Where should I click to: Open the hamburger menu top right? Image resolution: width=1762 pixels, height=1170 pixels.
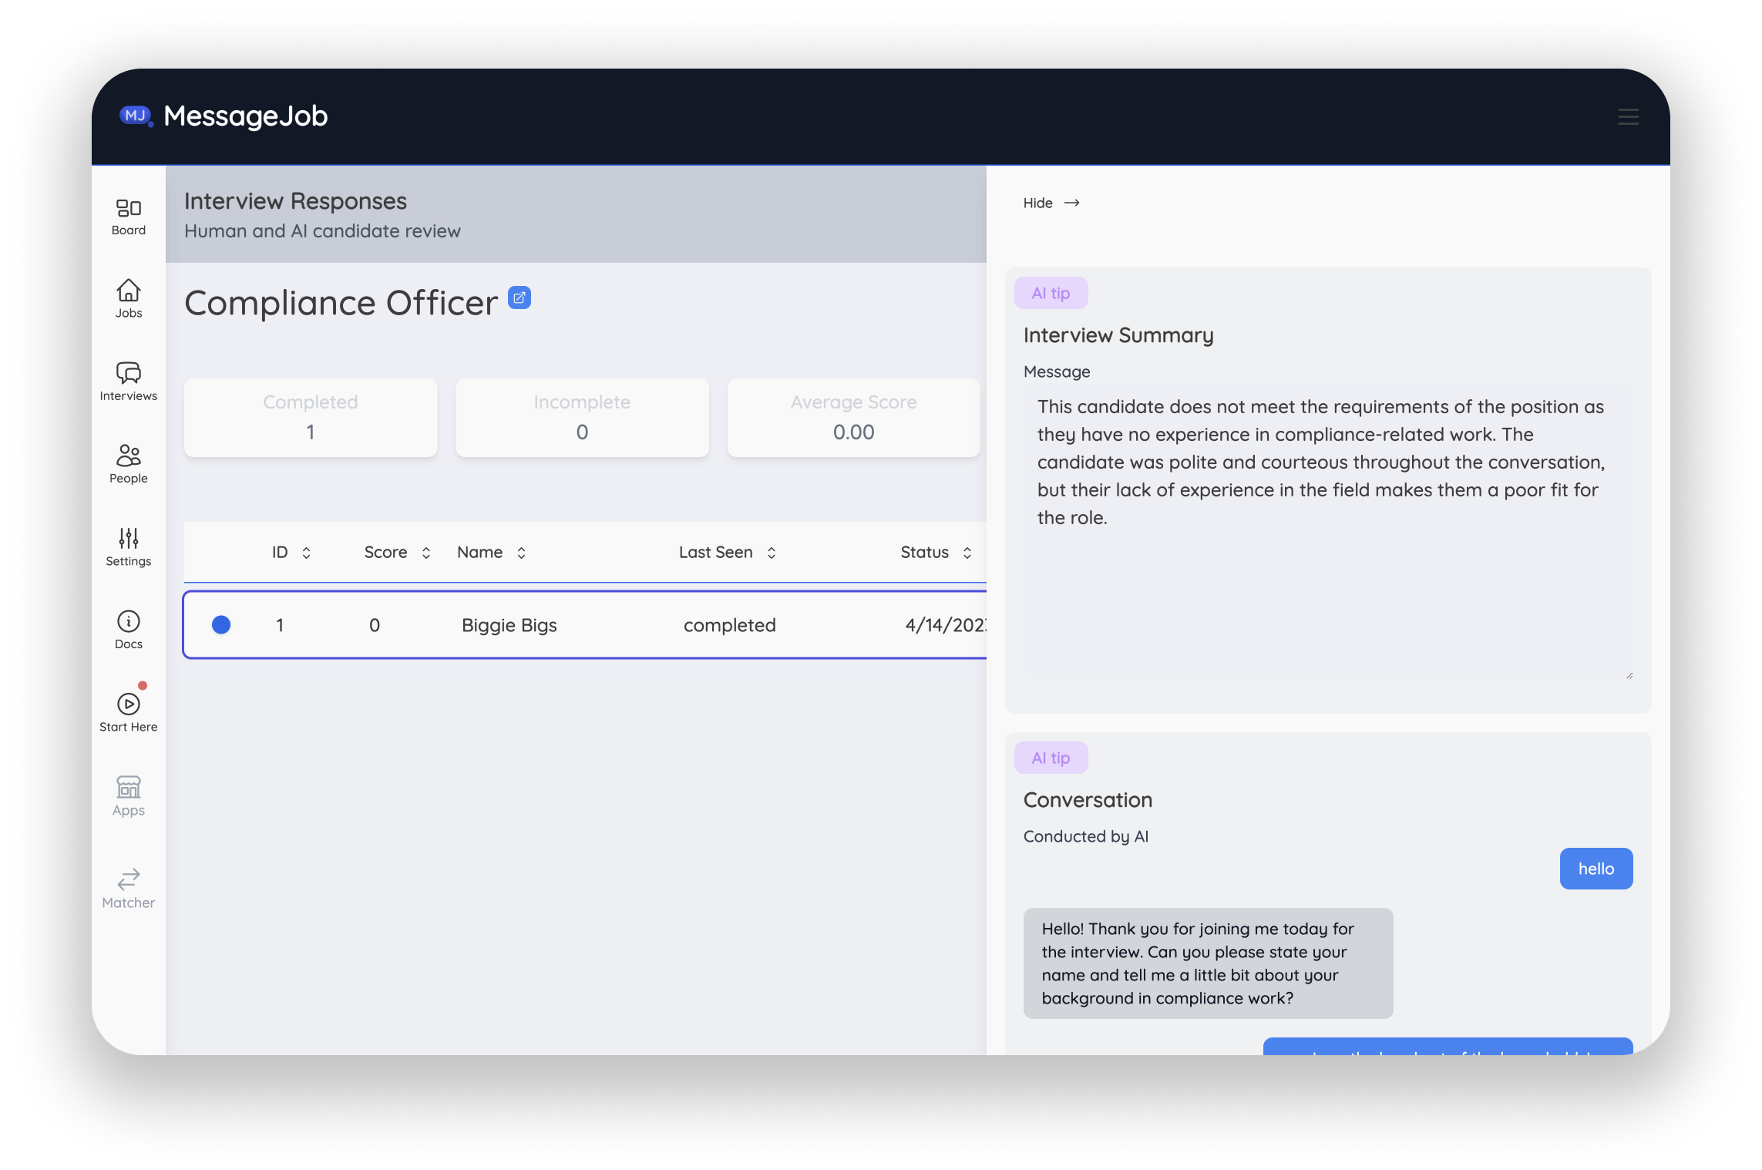1628,117
